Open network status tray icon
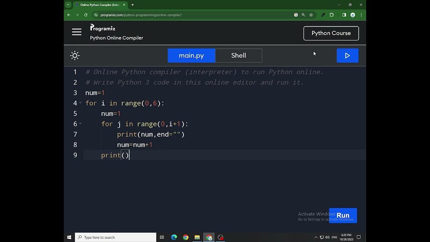Image resolution: width=430 pixels, height=242 pixels. coord(322,237)
